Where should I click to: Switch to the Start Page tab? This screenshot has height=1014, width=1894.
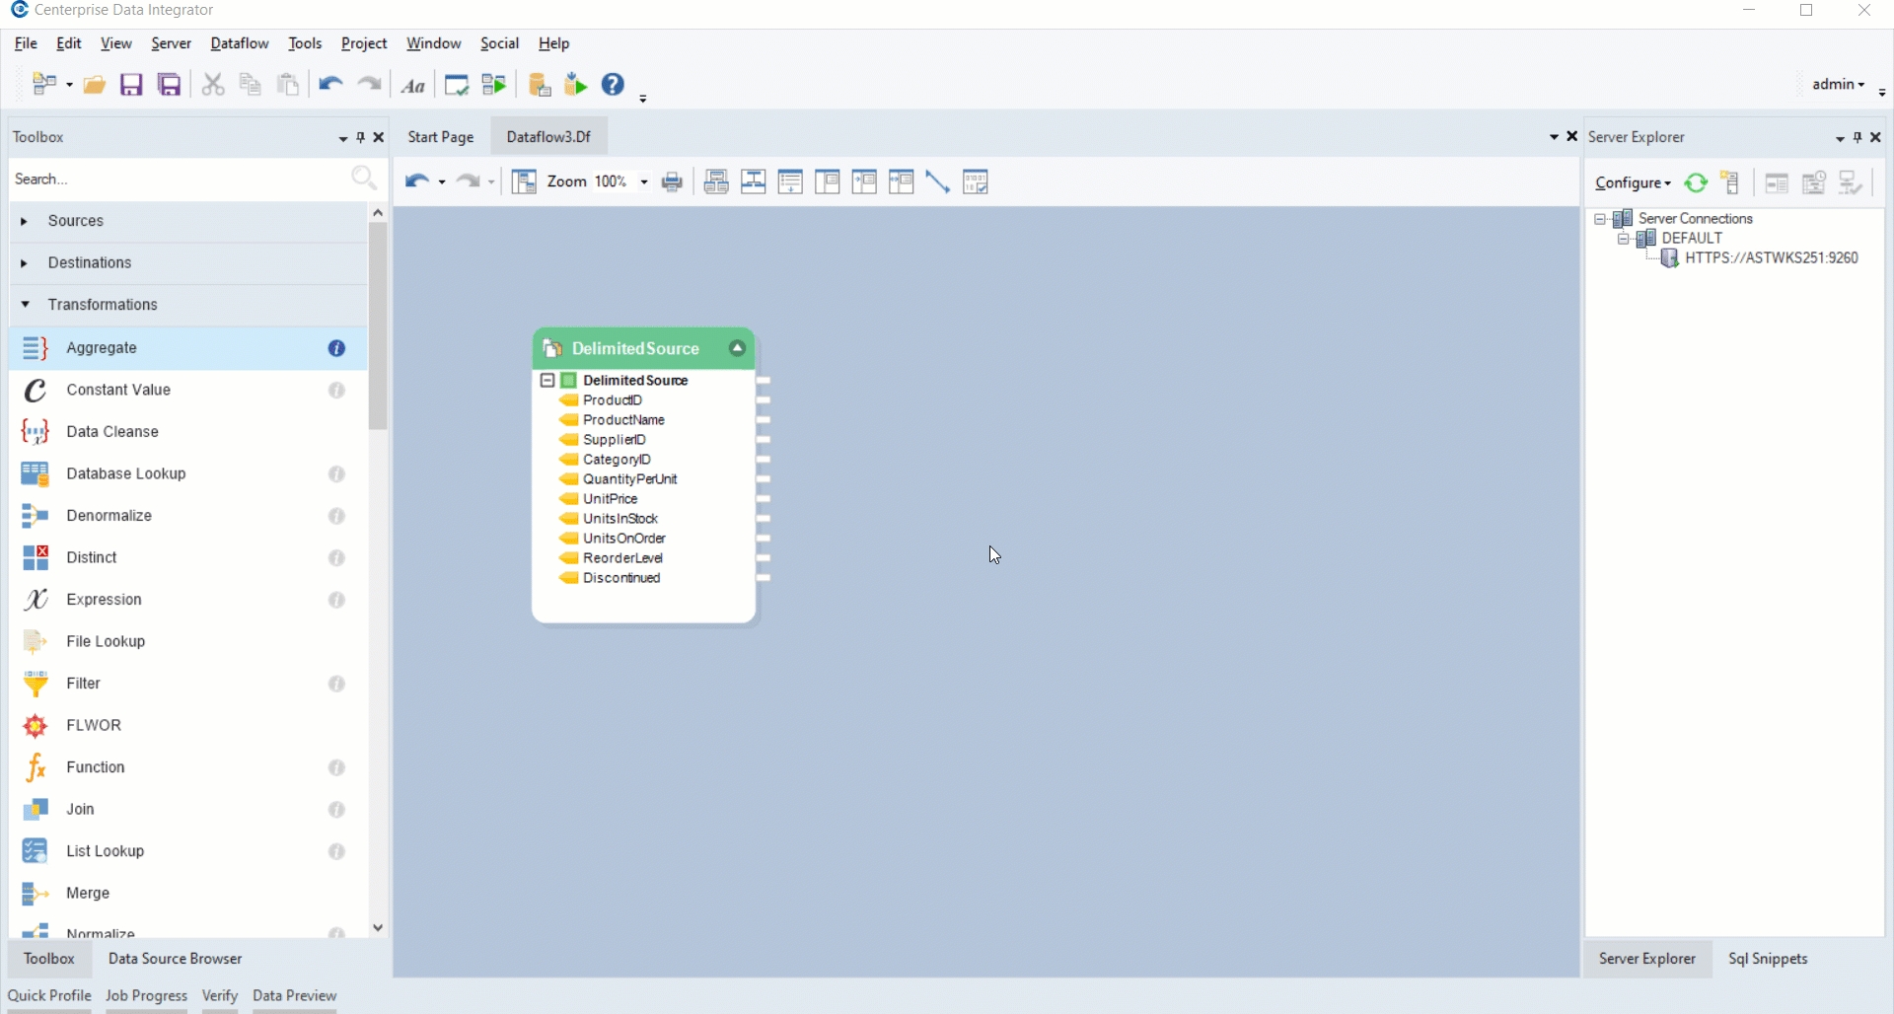441,138
